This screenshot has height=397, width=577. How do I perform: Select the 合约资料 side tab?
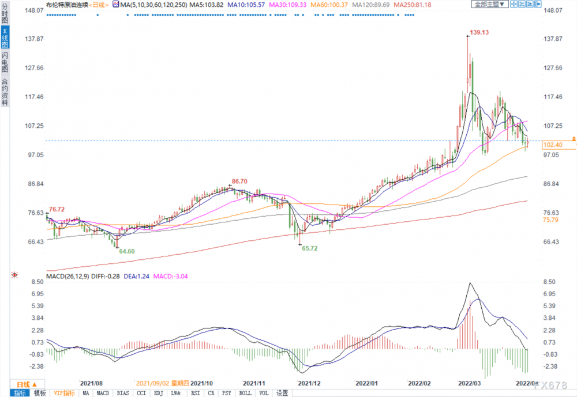coord(5,93)
